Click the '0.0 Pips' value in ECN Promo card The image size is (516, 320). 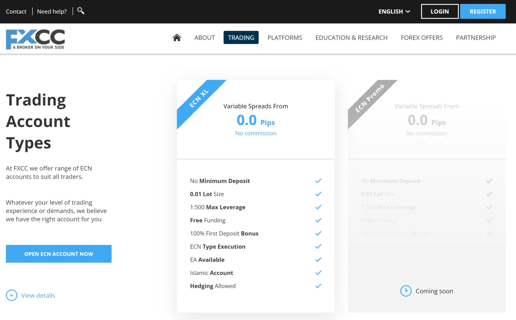427,120
